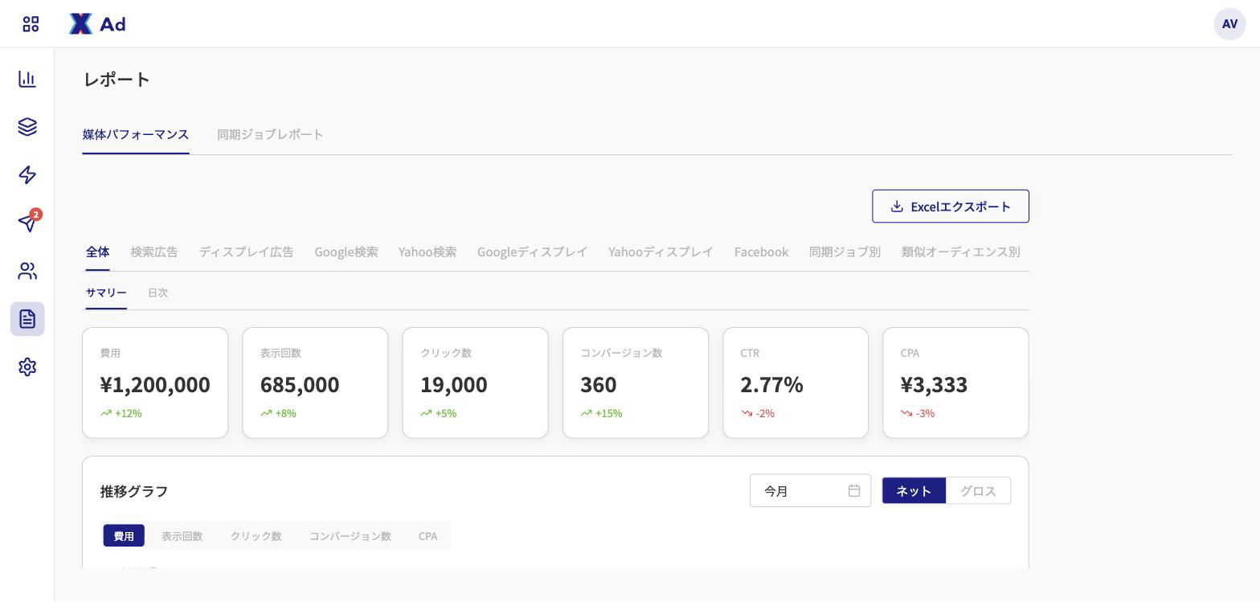1260x602 pixels.
Task: Open the bar chart dashboard sidebar icon
Action: pyautogui.click(x=27, y=79)
